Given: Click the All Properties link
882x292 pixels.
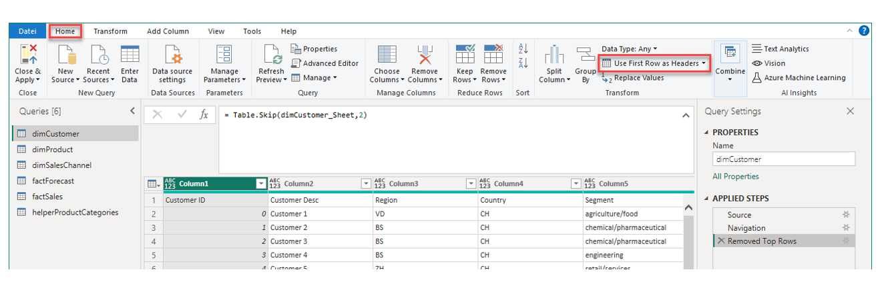Looking at the screenshot, I should coord(736,177).
